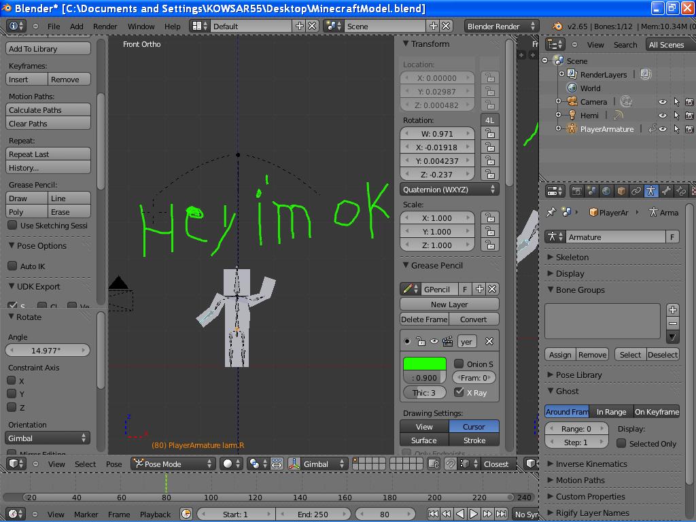Uncheck the X Ray checkbox
The height and width of the screenshot is (522, 696).
click(459, 392)
